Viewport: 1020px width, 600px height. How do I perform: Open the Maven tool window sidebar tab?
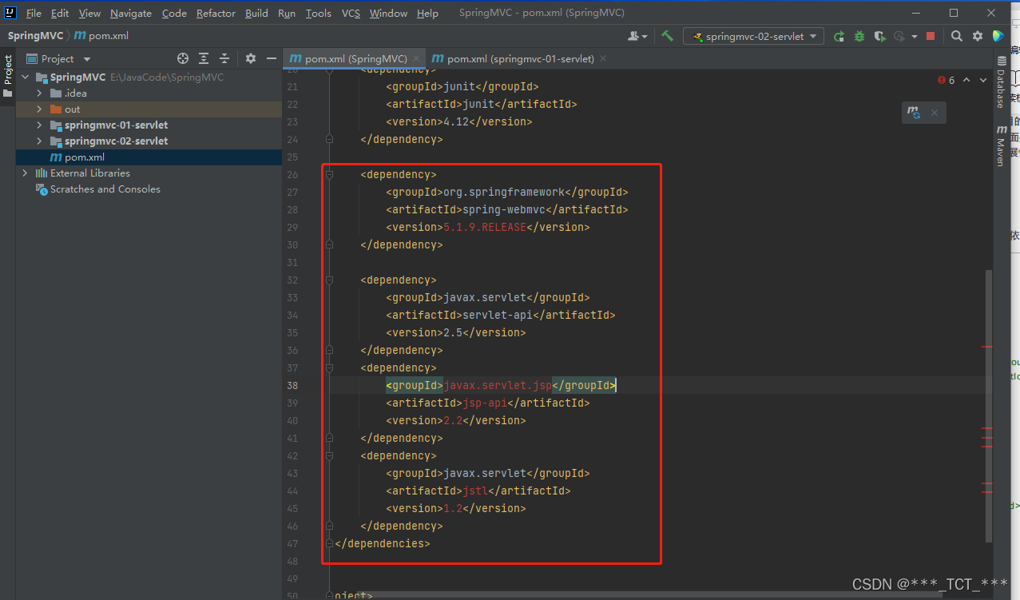1001,145
